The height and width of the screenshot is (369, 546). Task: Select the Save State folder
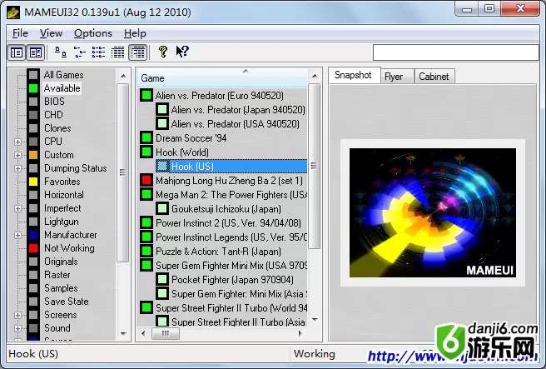[x=66, y=302]
